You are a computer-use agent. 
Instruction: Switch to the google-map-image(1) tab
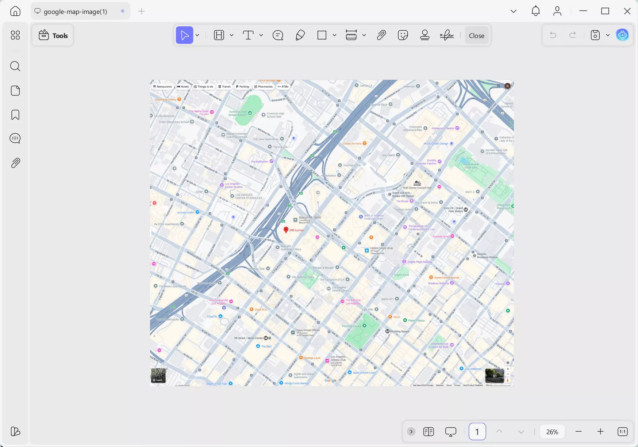[75, 11]
